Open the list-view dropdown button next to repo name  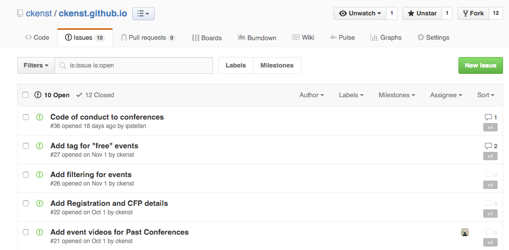143,14
